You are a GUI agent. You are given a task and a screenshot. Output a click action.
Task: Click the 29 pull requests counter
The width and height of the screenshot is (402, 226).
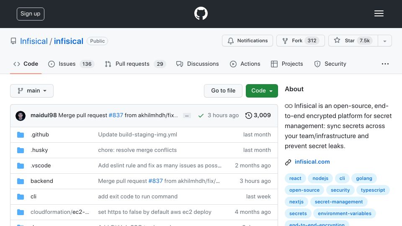(160, 64)
